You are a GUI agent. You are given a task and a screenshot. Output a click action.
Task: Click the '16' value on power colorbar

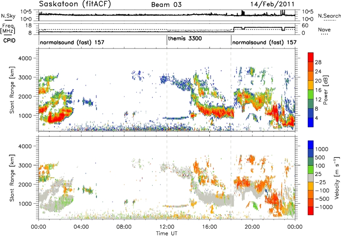pyautogui.click(x=318, y=90)
